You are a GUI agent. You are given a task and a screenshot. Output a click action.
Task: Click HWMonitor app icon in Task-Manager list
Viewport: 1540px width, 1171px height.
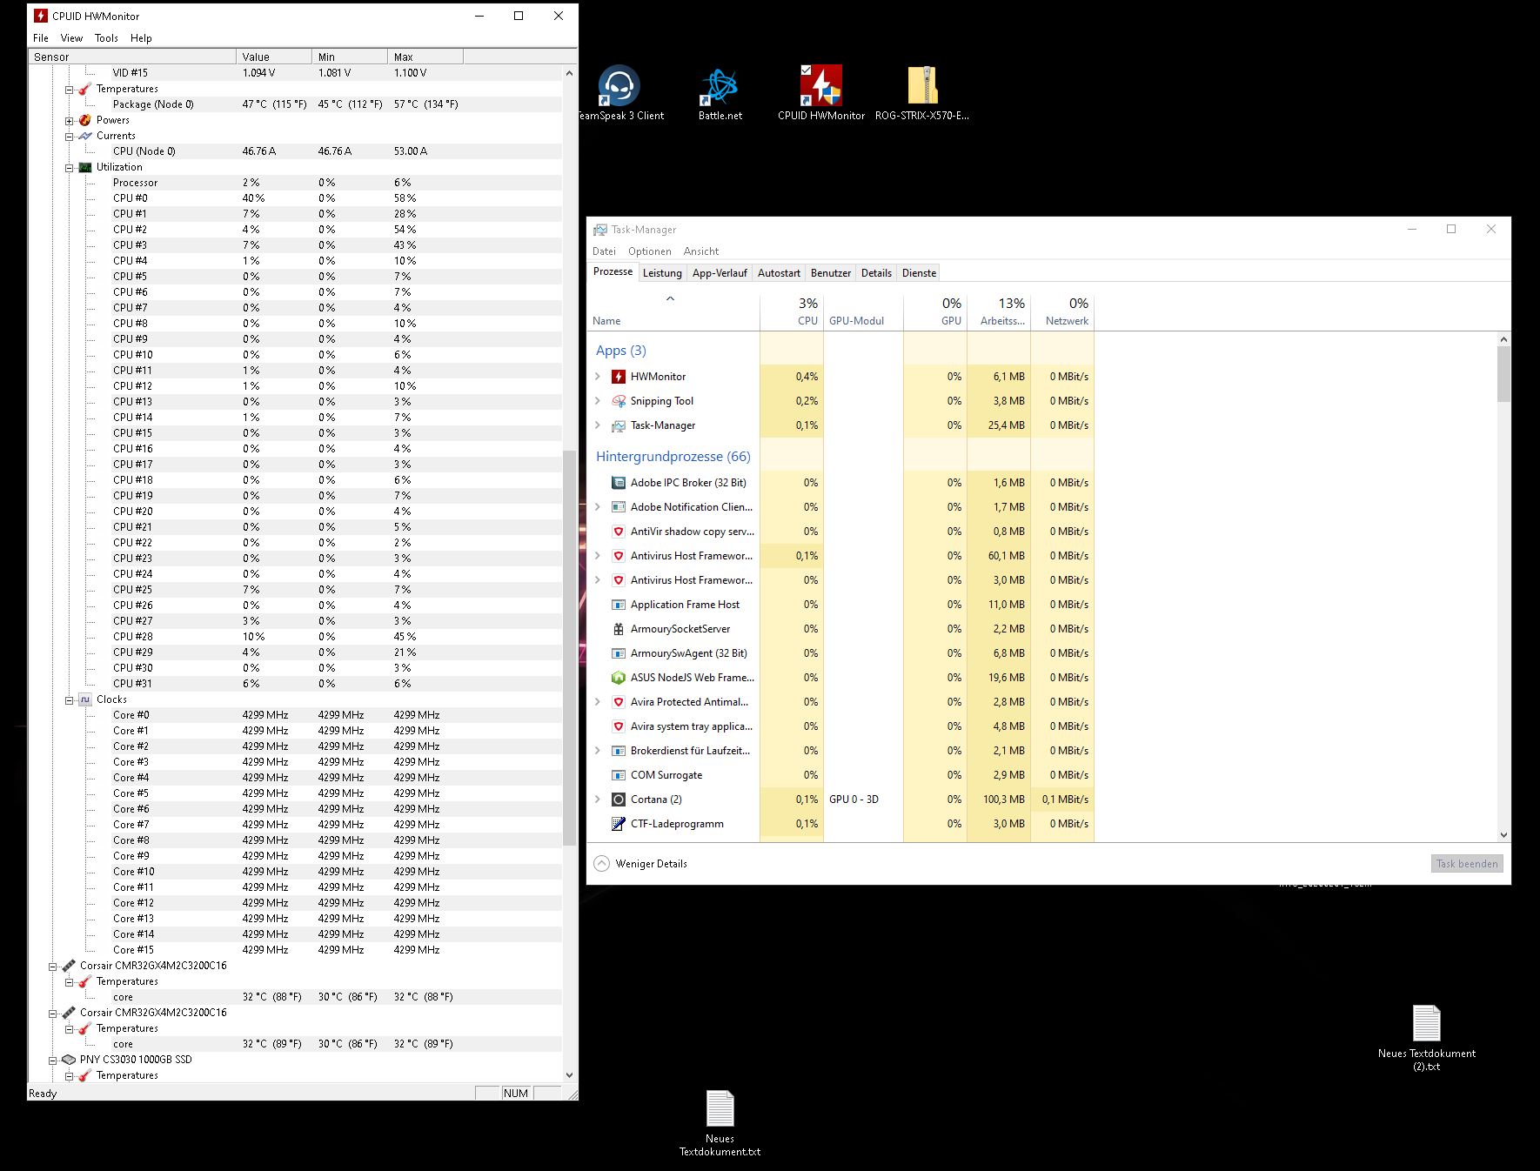point(619,377)
